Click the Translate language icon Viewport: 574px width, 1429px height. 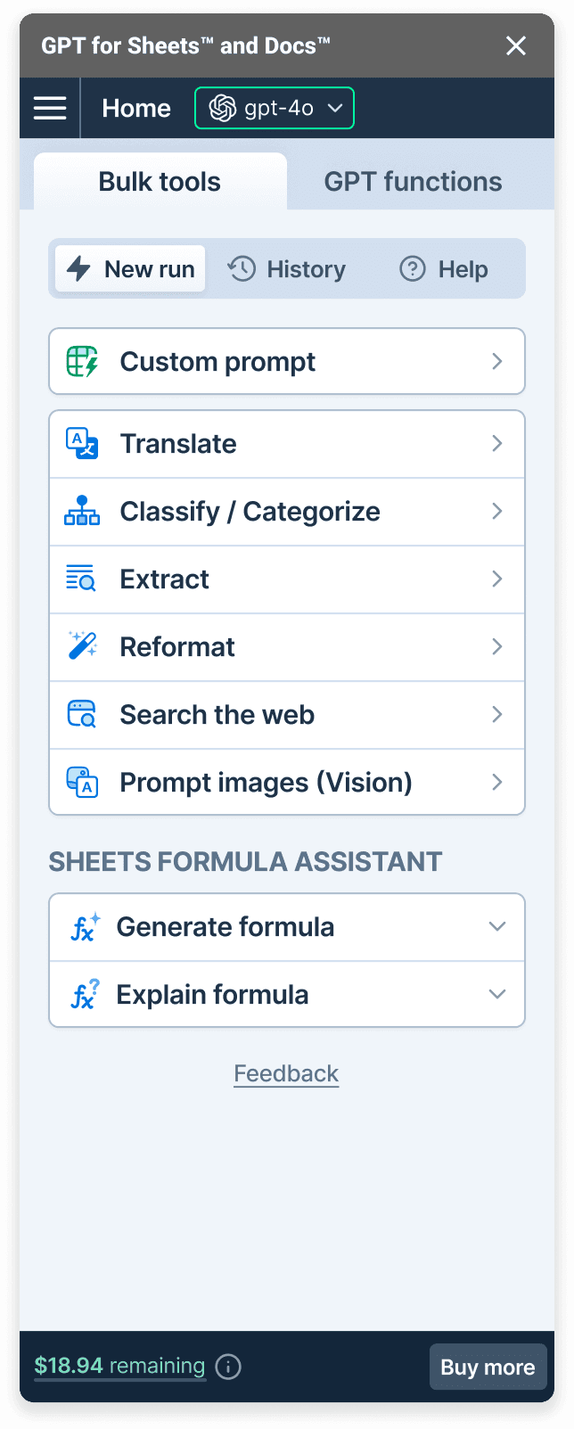[82, 444]
